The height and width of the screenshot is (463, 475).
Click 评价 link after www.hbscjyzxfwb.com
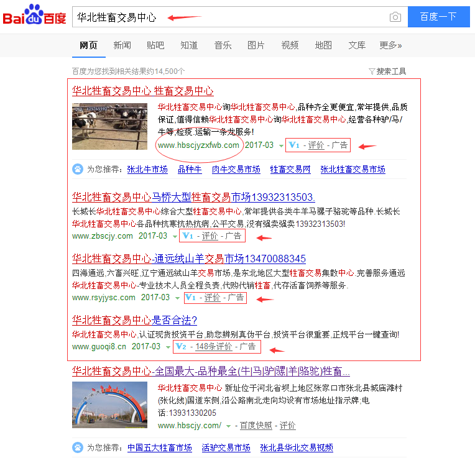[316, 145]
